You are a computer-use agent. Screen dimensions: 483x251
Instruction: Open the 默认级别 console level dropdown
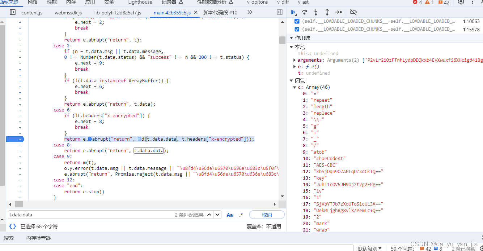(x=369, y=248)
